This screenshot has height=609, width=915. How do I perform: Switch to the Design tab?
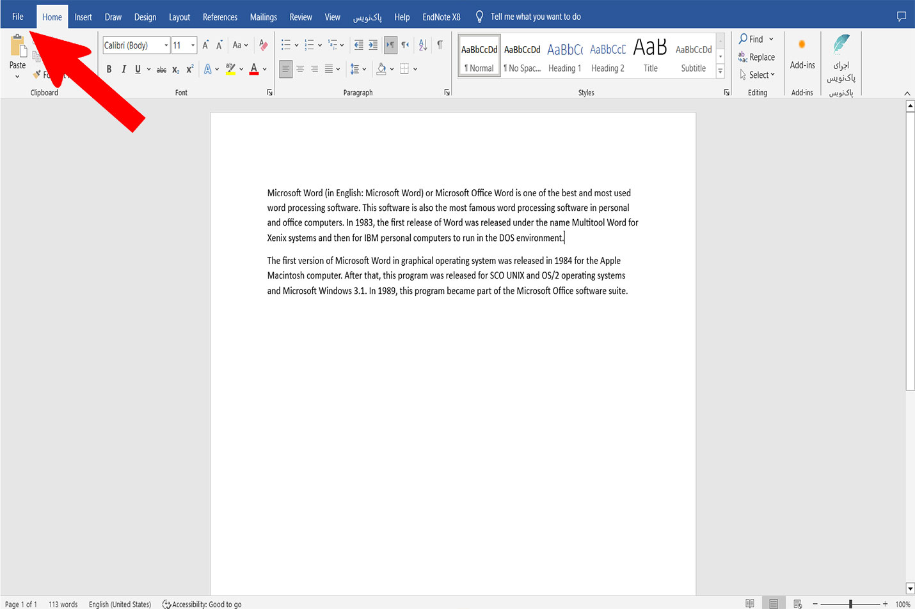[145, 17]
